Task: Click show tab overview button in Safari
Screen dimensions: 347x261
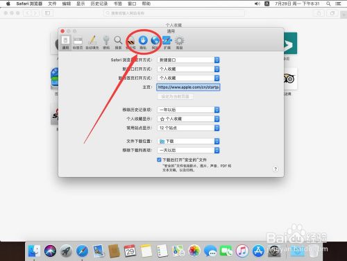Action: 332,13
